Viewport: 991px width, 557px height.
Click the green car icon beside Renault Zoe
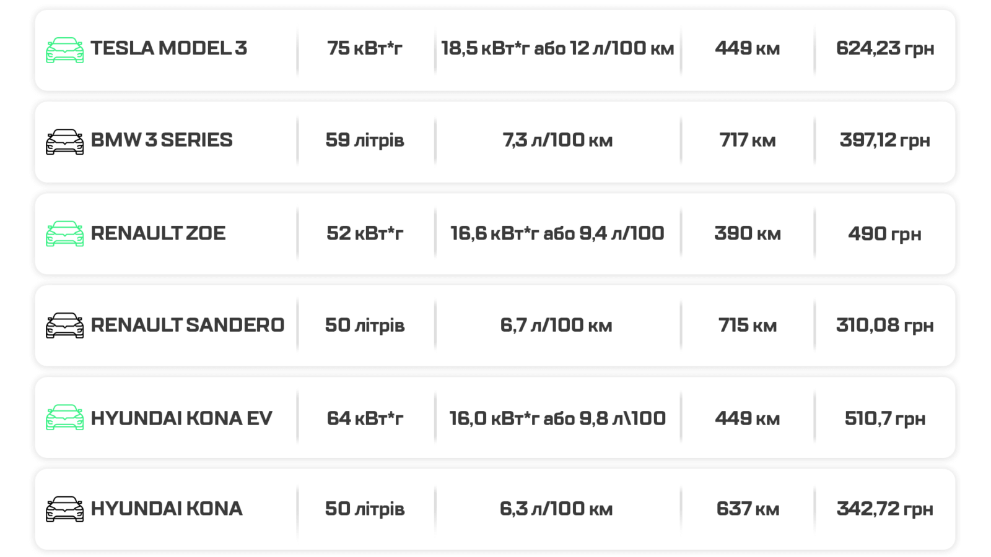coord(64,233)
